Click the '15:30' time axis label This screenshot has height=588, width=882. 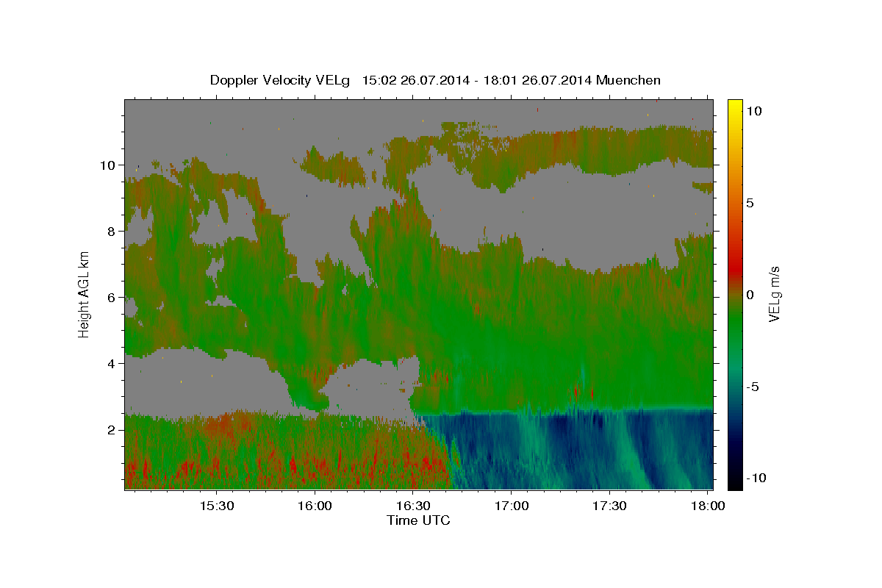(217, 506)
